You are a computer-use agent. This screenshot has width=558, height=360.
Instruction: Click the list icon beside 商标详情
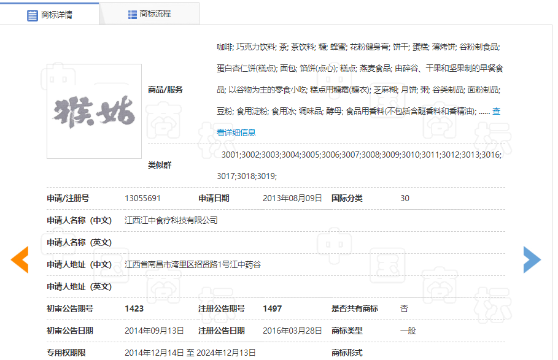[33, 15]
